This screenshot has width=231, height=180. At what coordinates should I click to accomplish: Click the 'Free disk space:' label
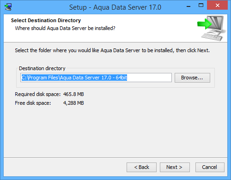(33, 103)
